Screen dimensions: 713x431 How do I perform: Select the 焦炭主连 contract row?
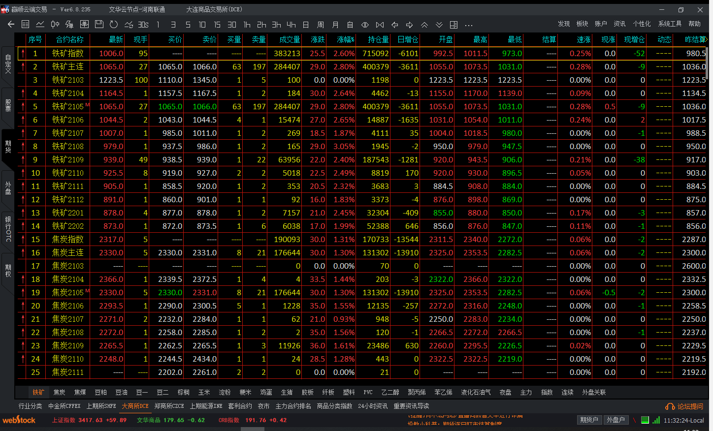361,252
